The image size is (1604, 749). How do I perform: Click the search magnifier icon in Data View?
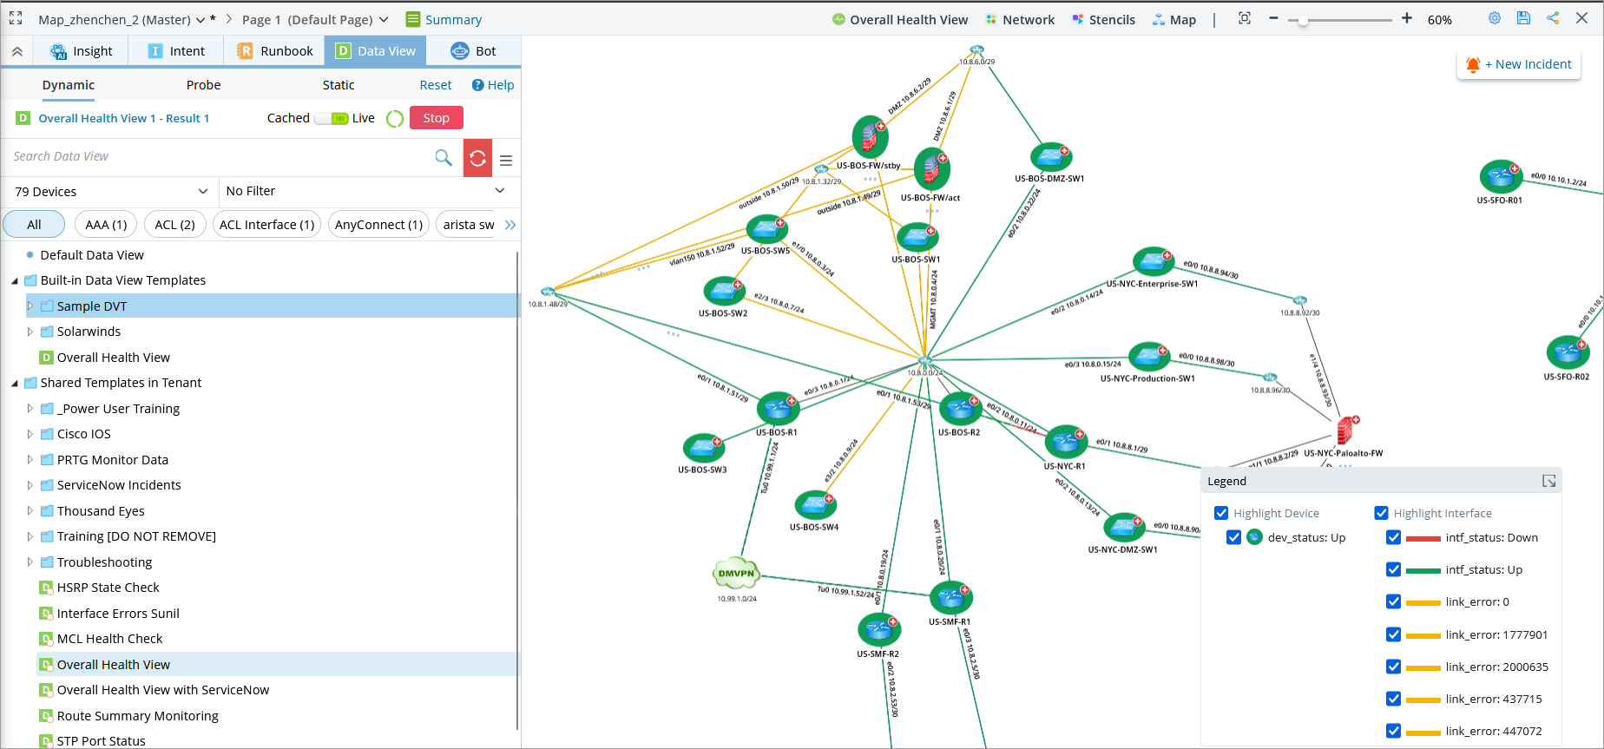click(x=443, y=157)
